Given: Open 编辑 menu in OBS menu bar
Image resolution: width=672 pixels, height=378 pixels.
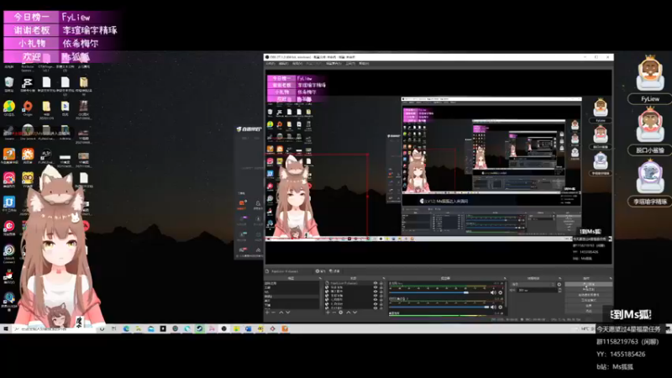Looking at the screenshot, I should (x=283, y=64).
